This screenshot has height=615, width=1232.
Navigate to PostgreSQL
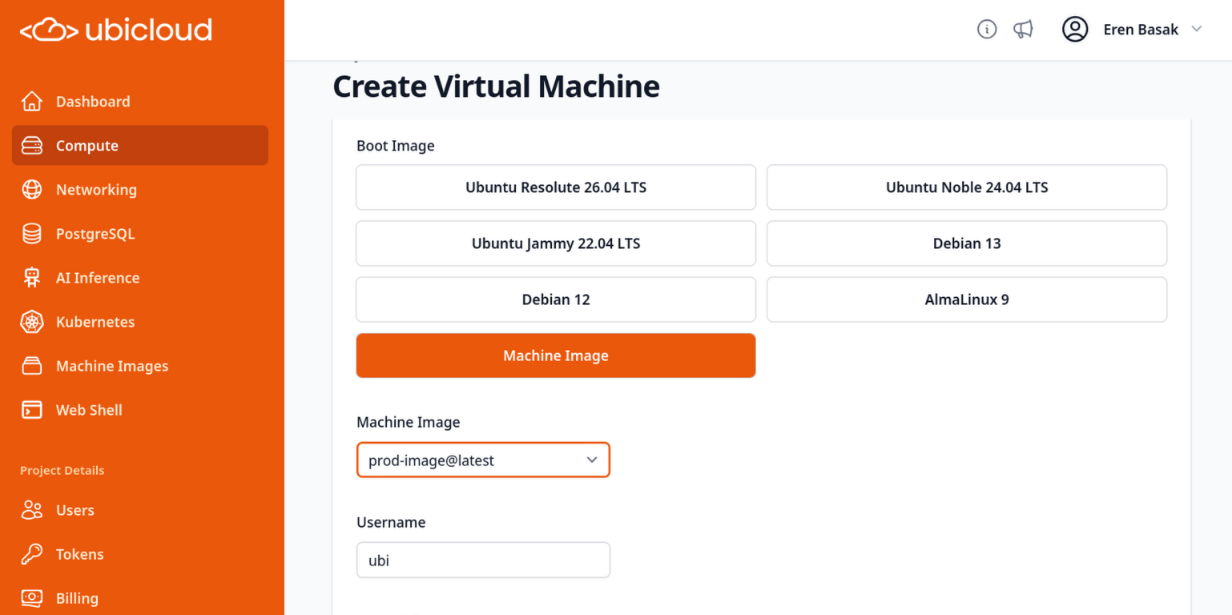tap(140, 234)
